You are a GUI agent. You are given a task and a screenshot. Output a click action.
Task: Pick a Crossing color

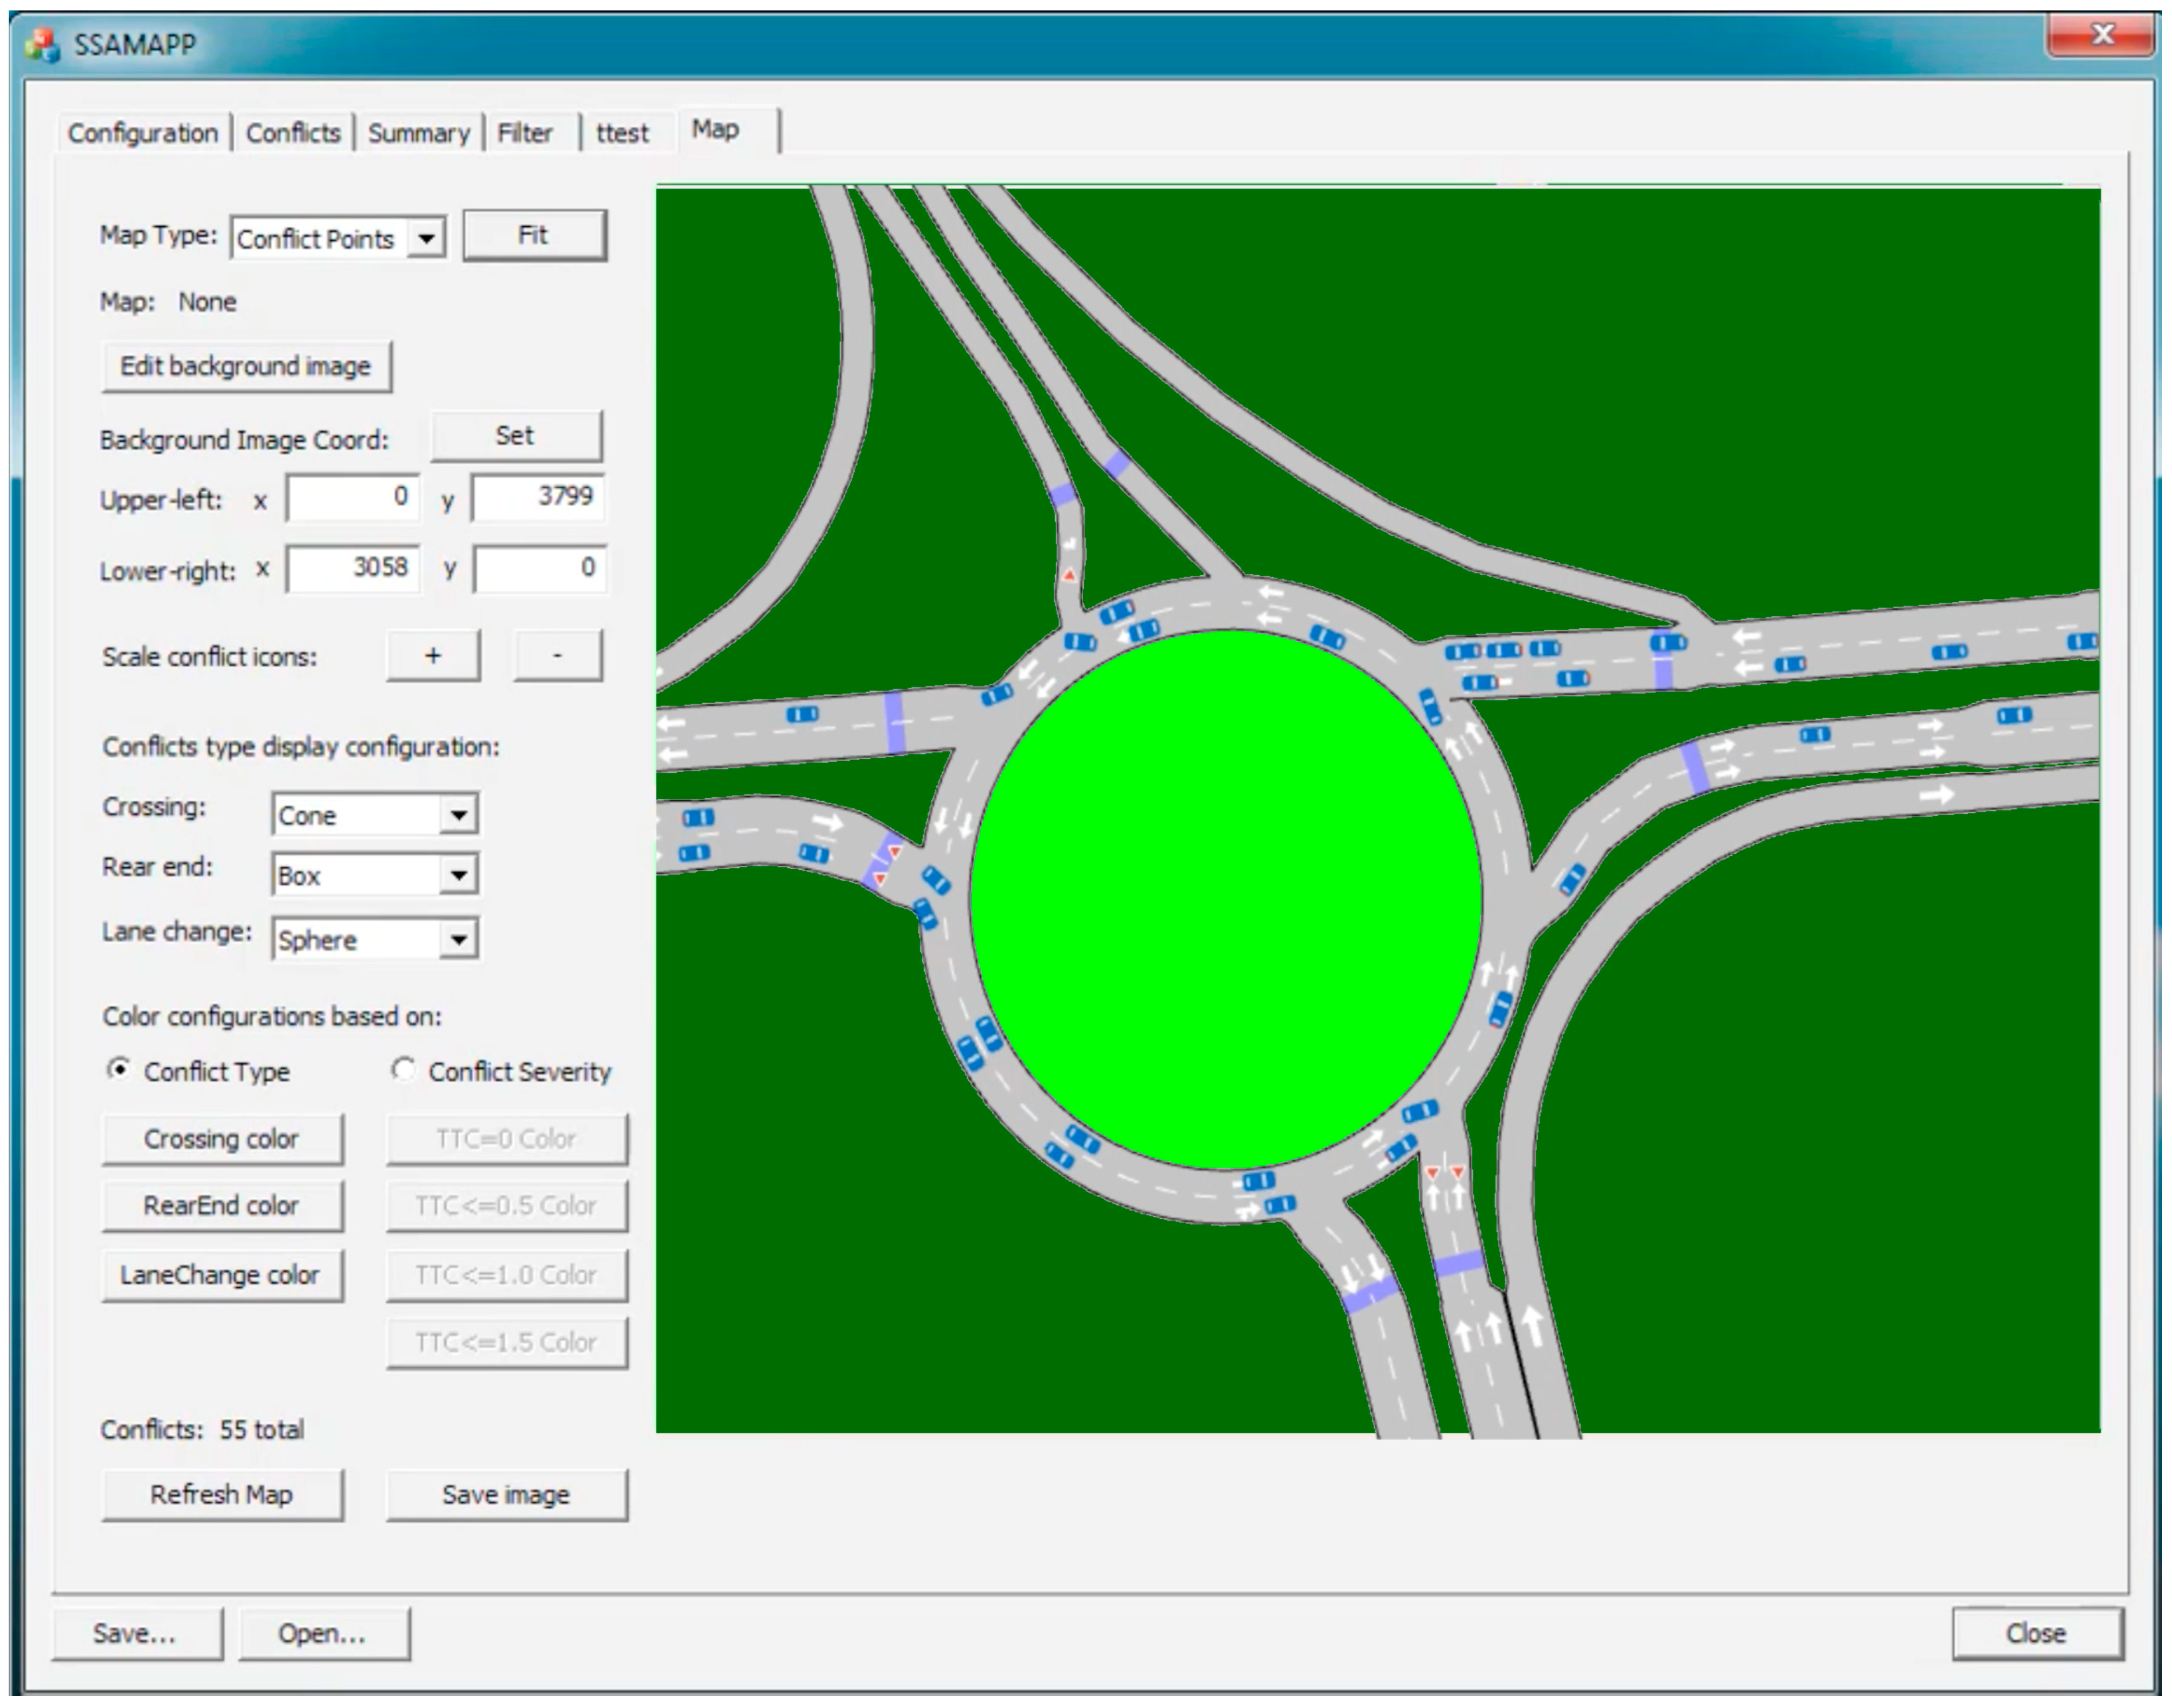point(222,1139)
